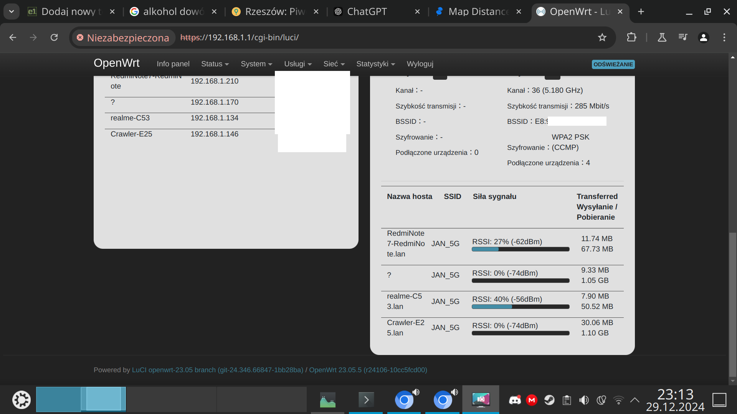Image resolution: width=737 pixels, height=414 pixels.
Task: Click the realme-C53 hostname in the left table
Action: pos(130,118)
